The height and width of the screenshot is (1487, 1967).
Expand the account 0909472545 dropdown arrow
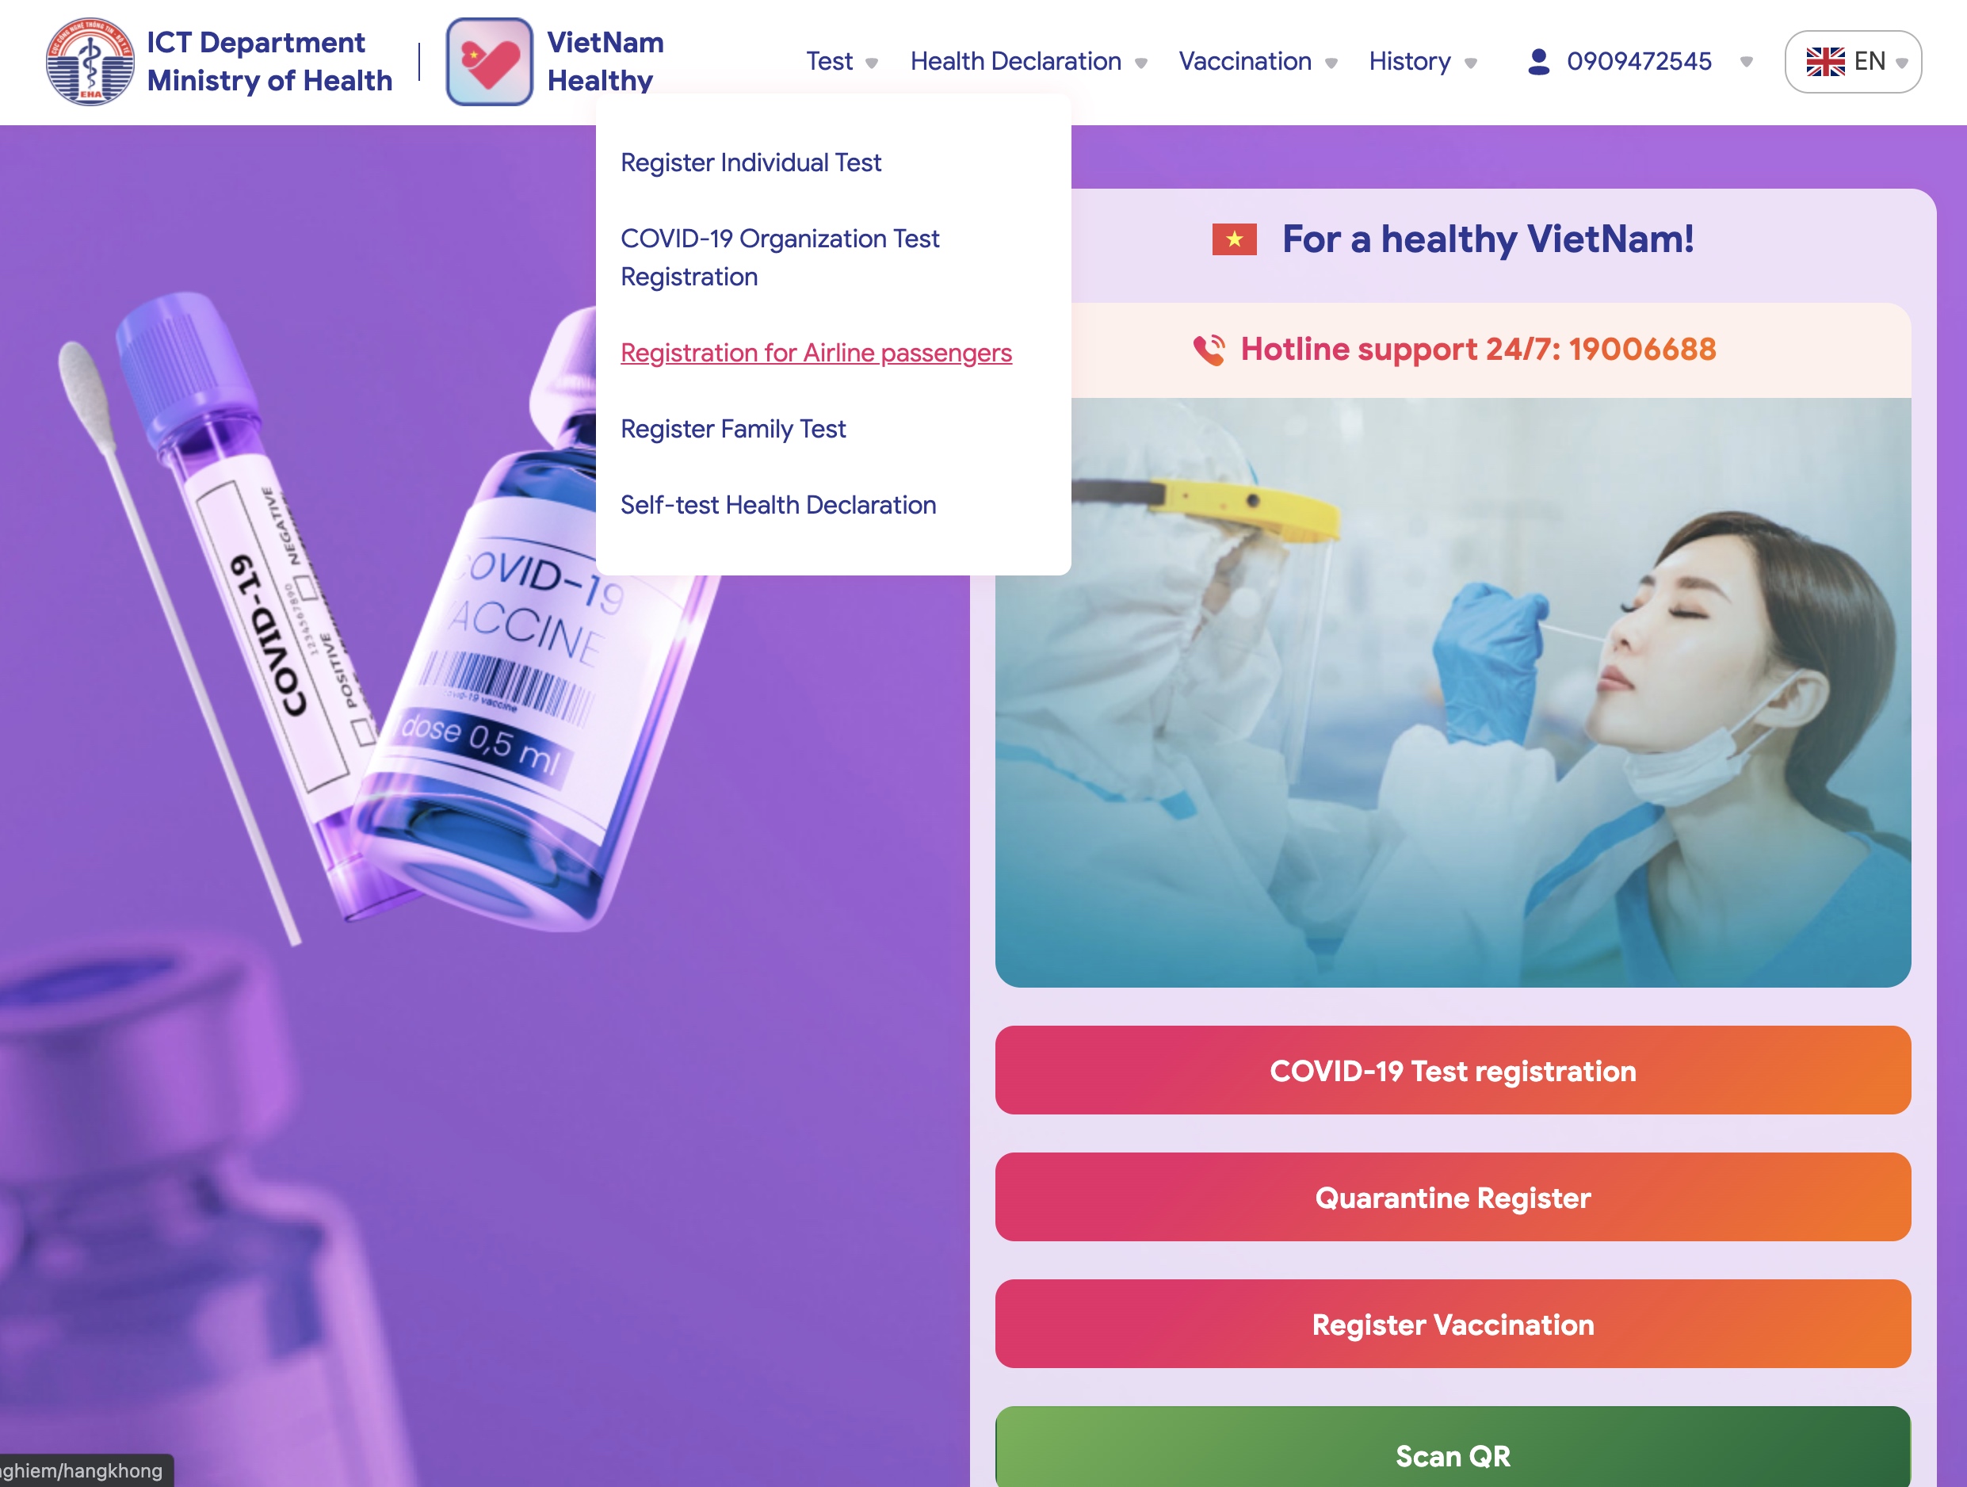(x=1746, y=63)
